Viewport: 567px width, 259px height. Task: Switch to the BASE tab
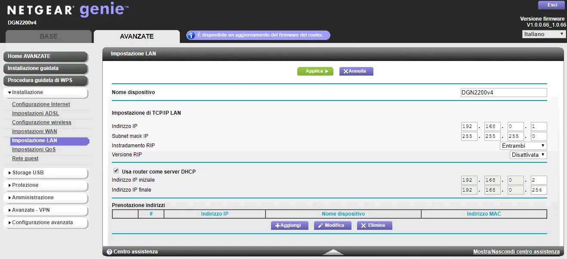[49, 37]
